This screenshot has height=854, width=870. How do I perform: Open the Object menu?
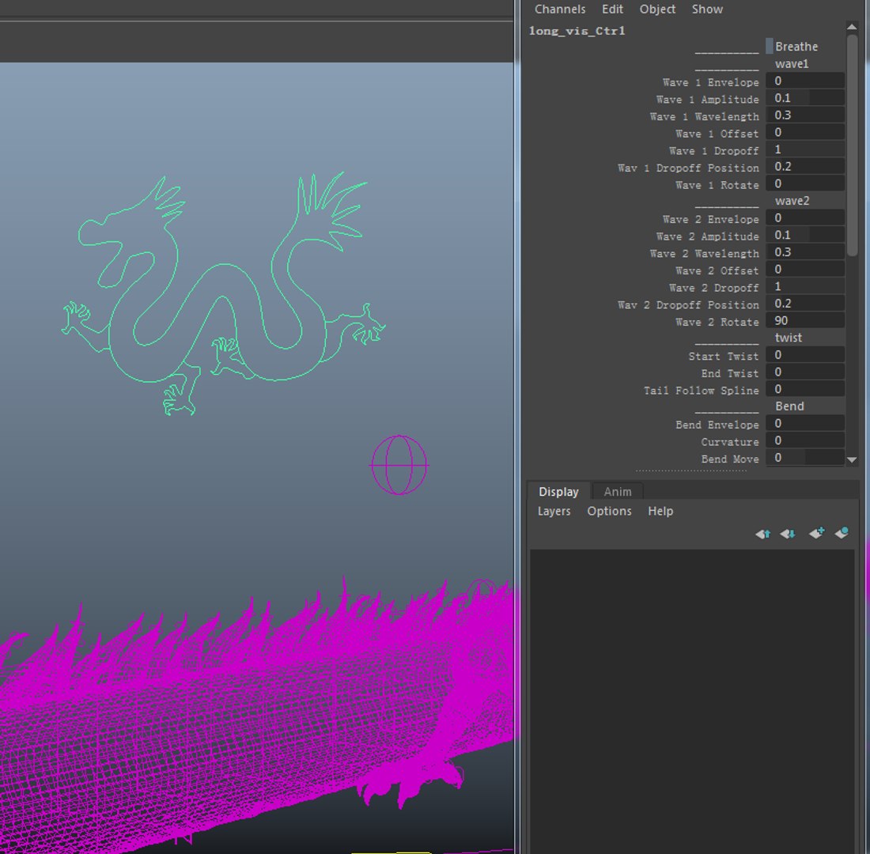coord(657,9)
